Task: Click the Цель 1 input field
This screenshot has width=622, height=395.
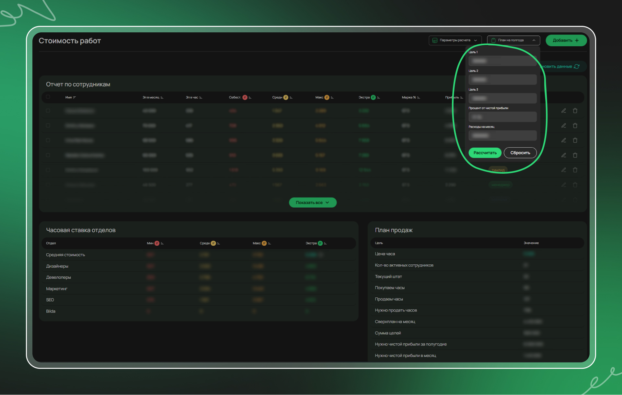Action: tap(502, 61)
